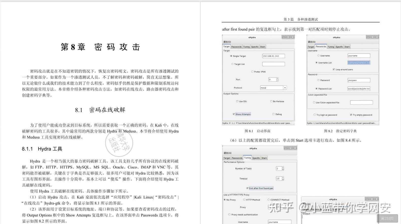This screenshot has width=401, height=224.
Task: Choose the CONNECT Method radio button
Action: coord(268,200)
